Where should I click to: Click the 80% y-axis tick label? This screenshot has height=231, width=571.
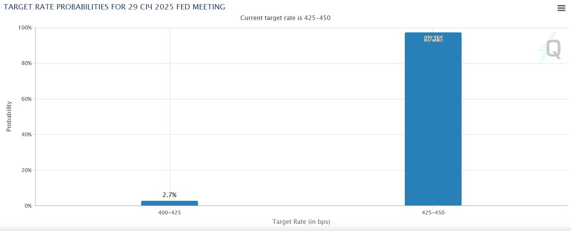26,63
